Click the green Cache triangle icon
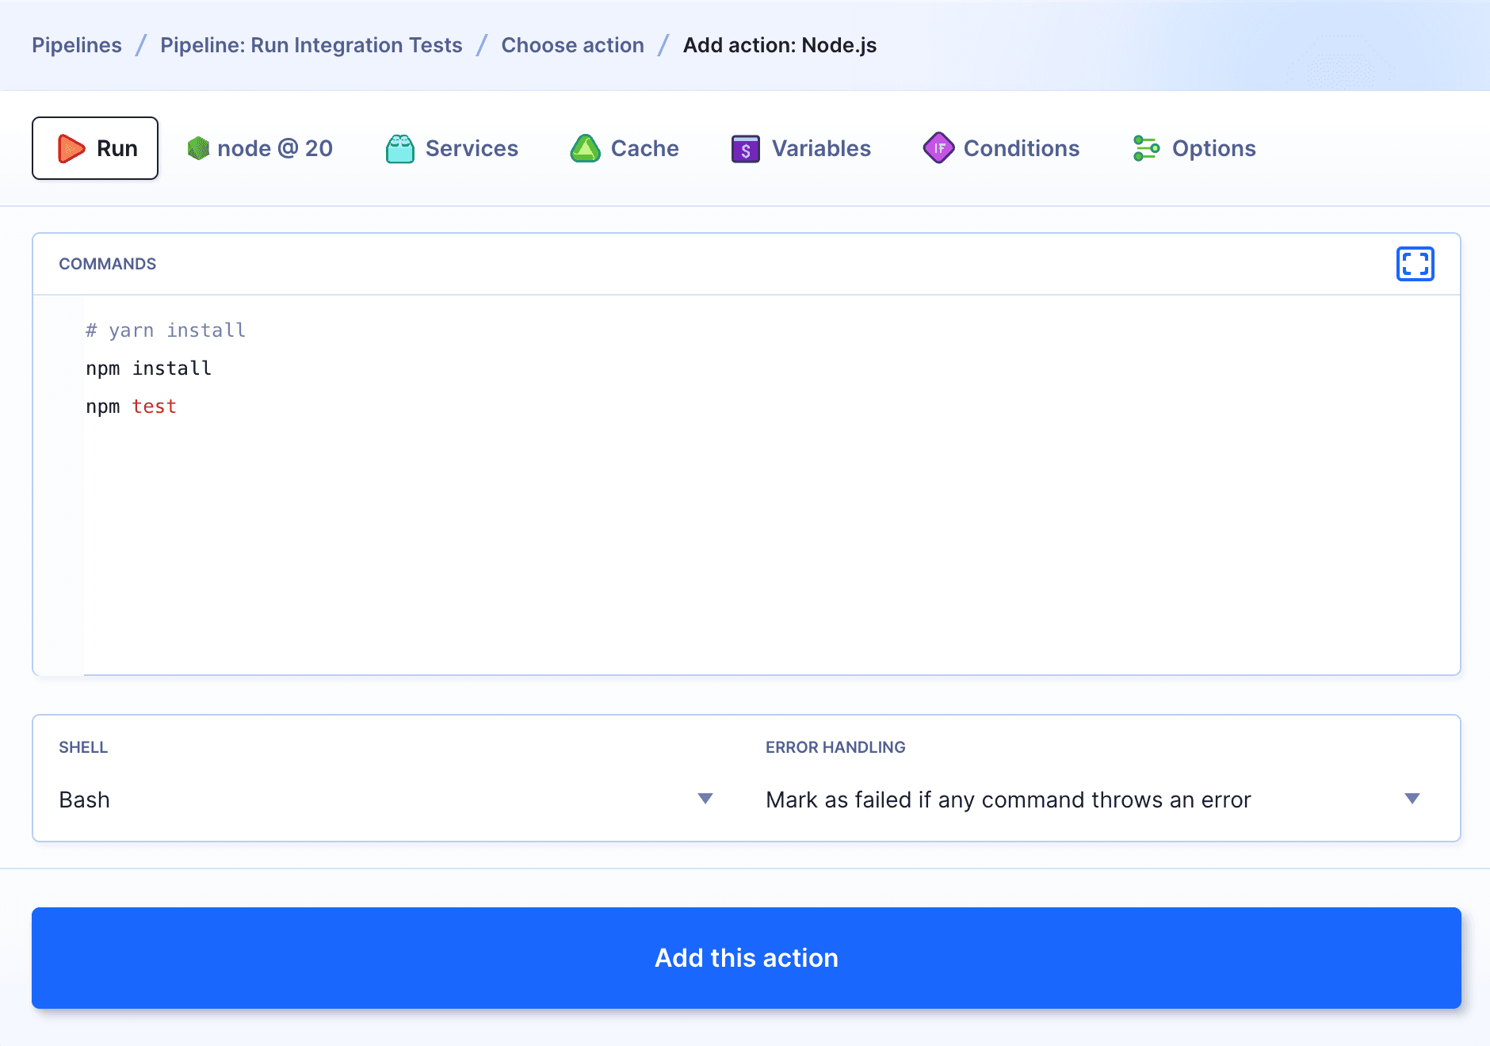 tap(586, 147)
